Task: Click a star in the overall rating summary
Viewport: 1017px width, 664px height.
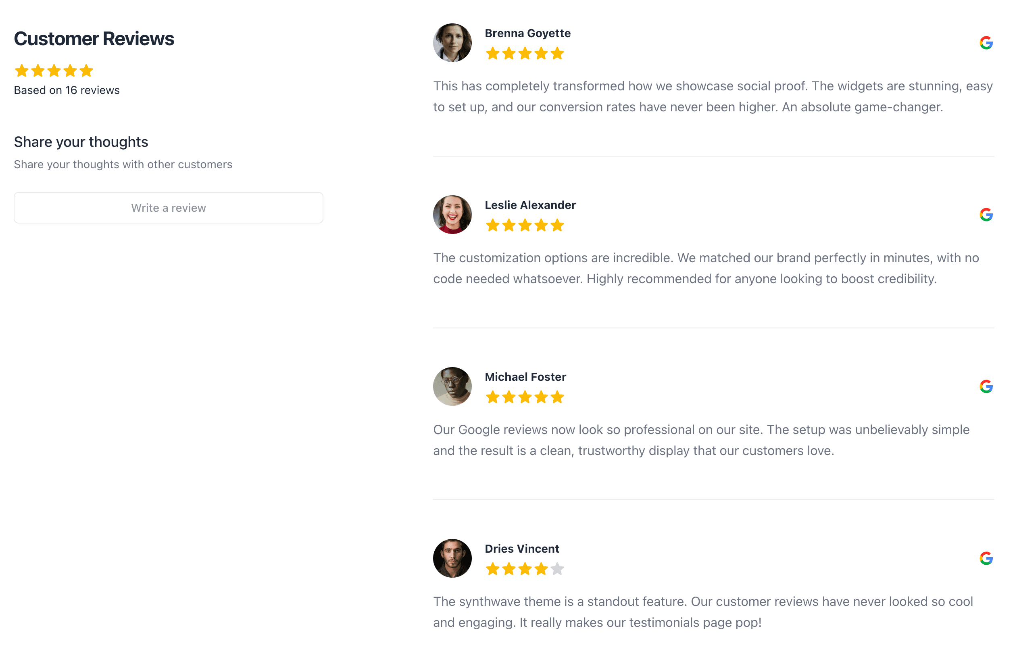Action: coord(53,71)
